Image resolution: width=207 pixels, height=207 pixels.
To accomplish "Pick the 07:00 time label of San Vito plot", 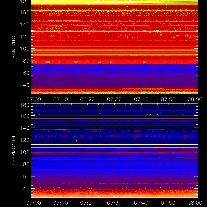I will click(34, 99).
